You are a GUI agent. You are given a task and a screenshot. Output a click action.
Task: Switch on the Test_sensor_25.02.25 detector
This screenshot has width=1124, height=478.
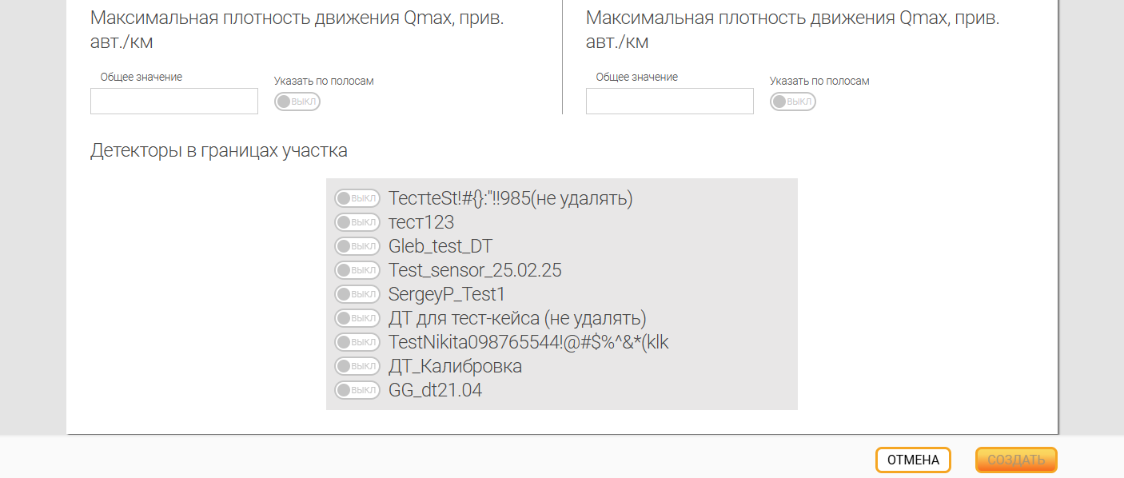coord(357,270)
